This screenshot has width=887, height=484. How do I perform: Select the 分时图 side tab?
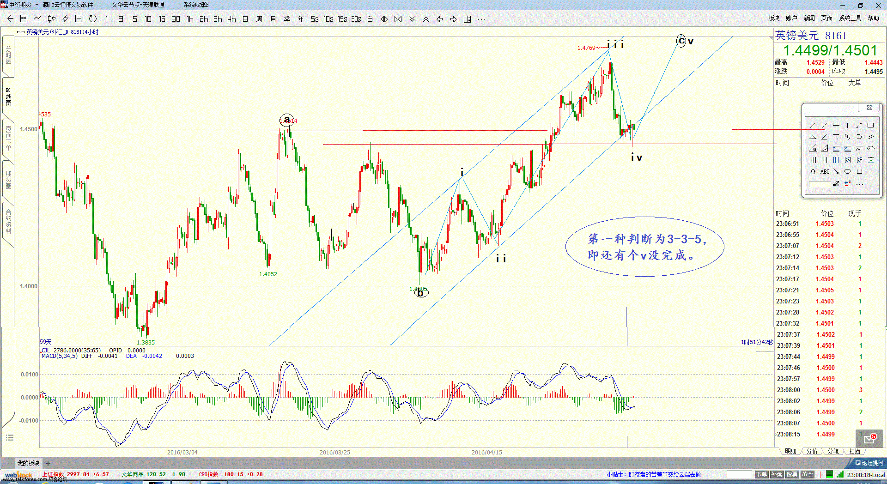point(8,56)
